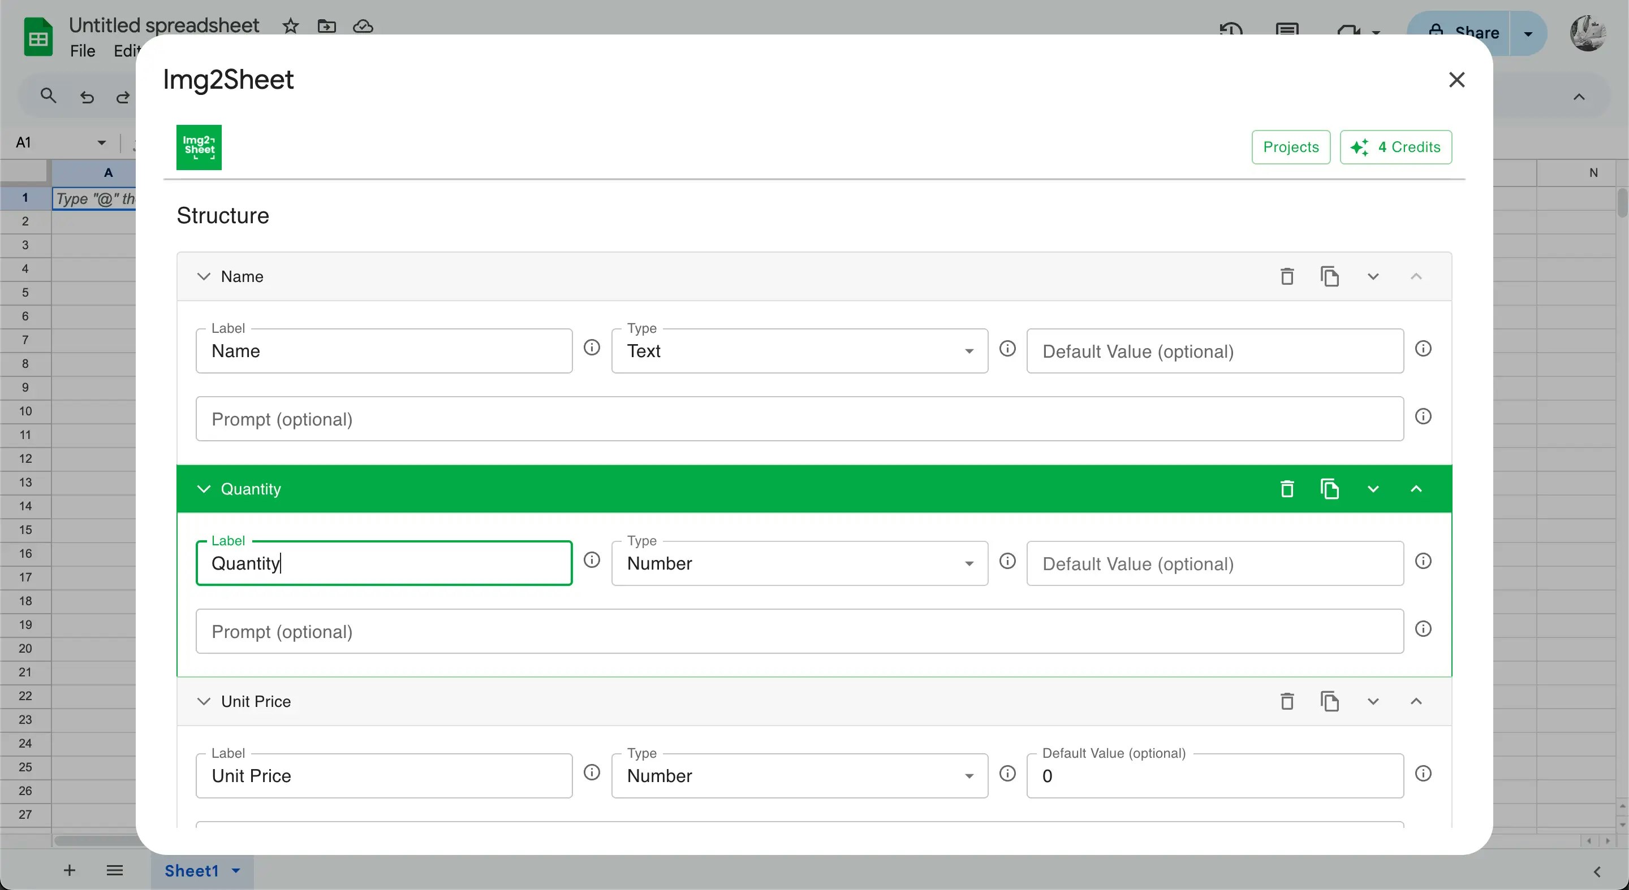Open the Projects page

[1291, 147]
